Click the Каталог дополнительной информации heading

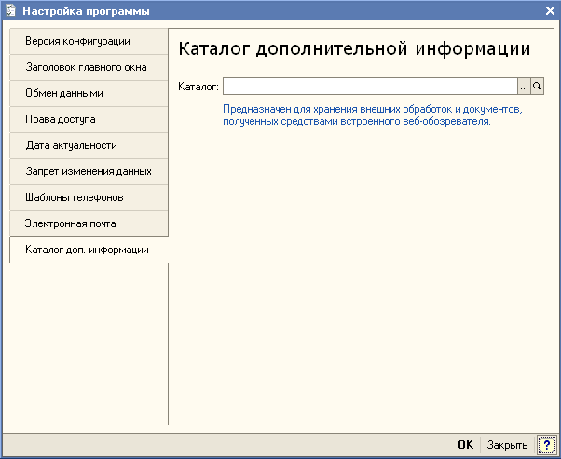click(x=354, y=49)
